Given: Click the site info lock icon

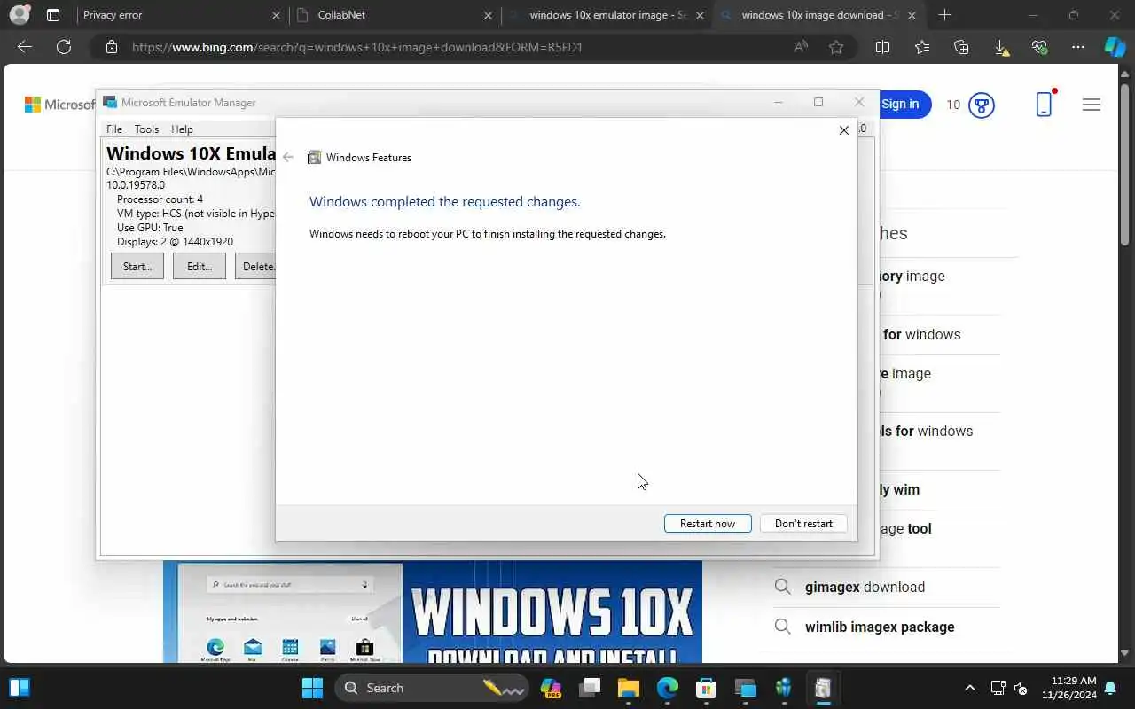Looking at the screenshot, I should (x=112, y=47).
